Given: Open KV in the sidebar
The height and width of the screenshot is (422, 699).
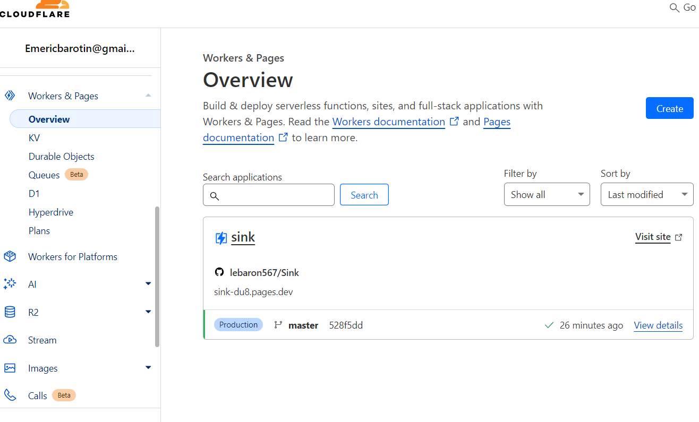Looking at the screenshot, I should pos(34,138).
